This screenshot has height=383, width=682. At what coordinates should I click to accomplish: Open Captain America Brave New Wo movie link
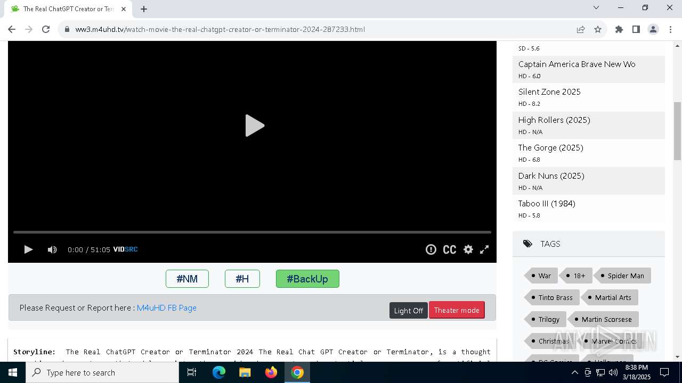[577, 64]
